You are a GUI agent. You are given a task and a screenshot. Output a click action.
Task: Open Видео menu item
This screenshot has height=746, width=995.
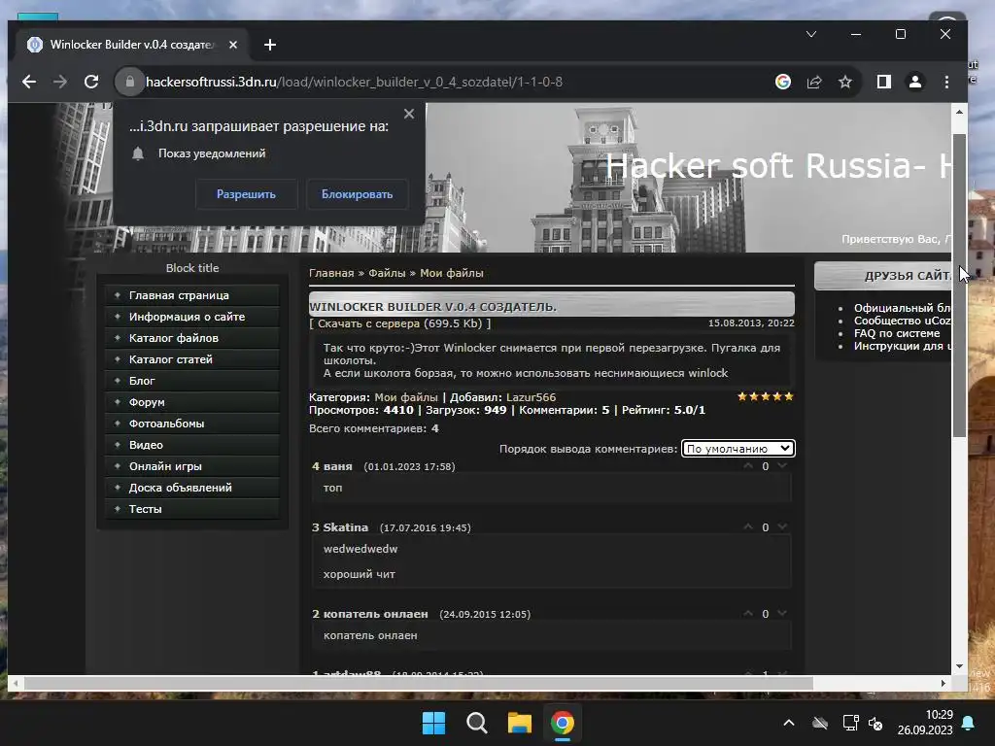[x=192, y=445]
